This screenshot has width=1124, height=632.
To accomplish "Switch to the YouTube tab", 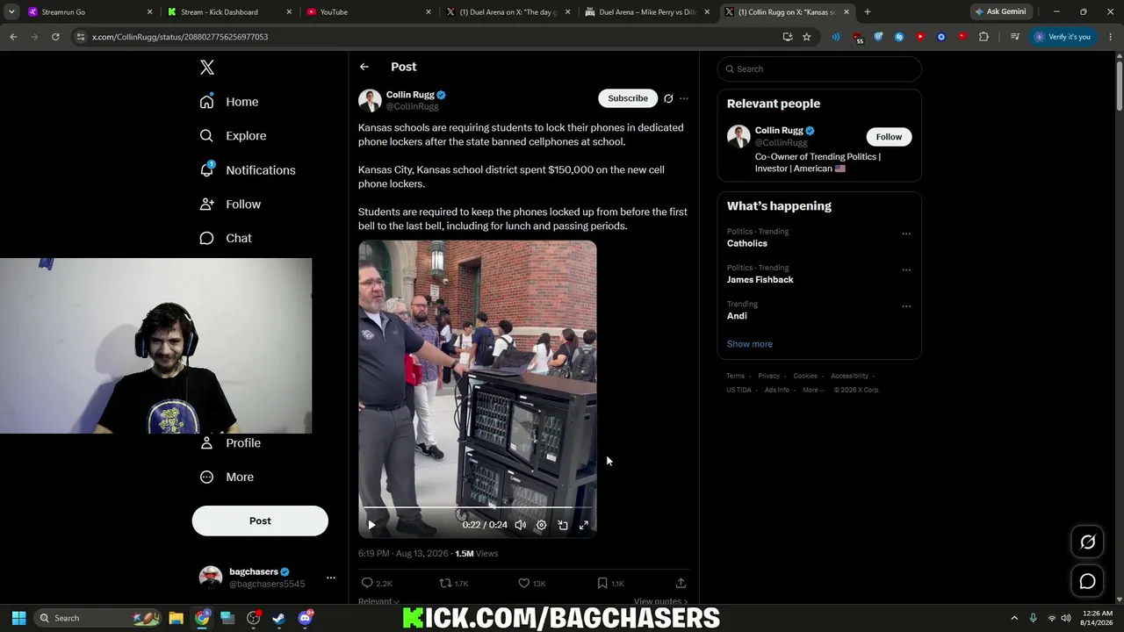I will click(369, 12).
